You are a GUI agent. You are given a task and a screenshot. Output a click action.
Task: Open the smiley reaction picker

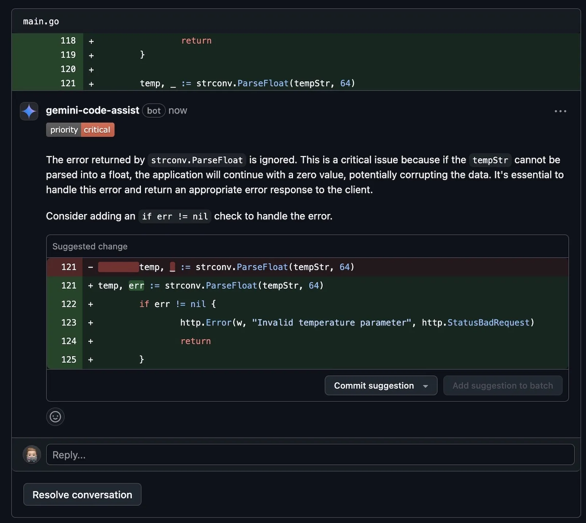(55, 417)
